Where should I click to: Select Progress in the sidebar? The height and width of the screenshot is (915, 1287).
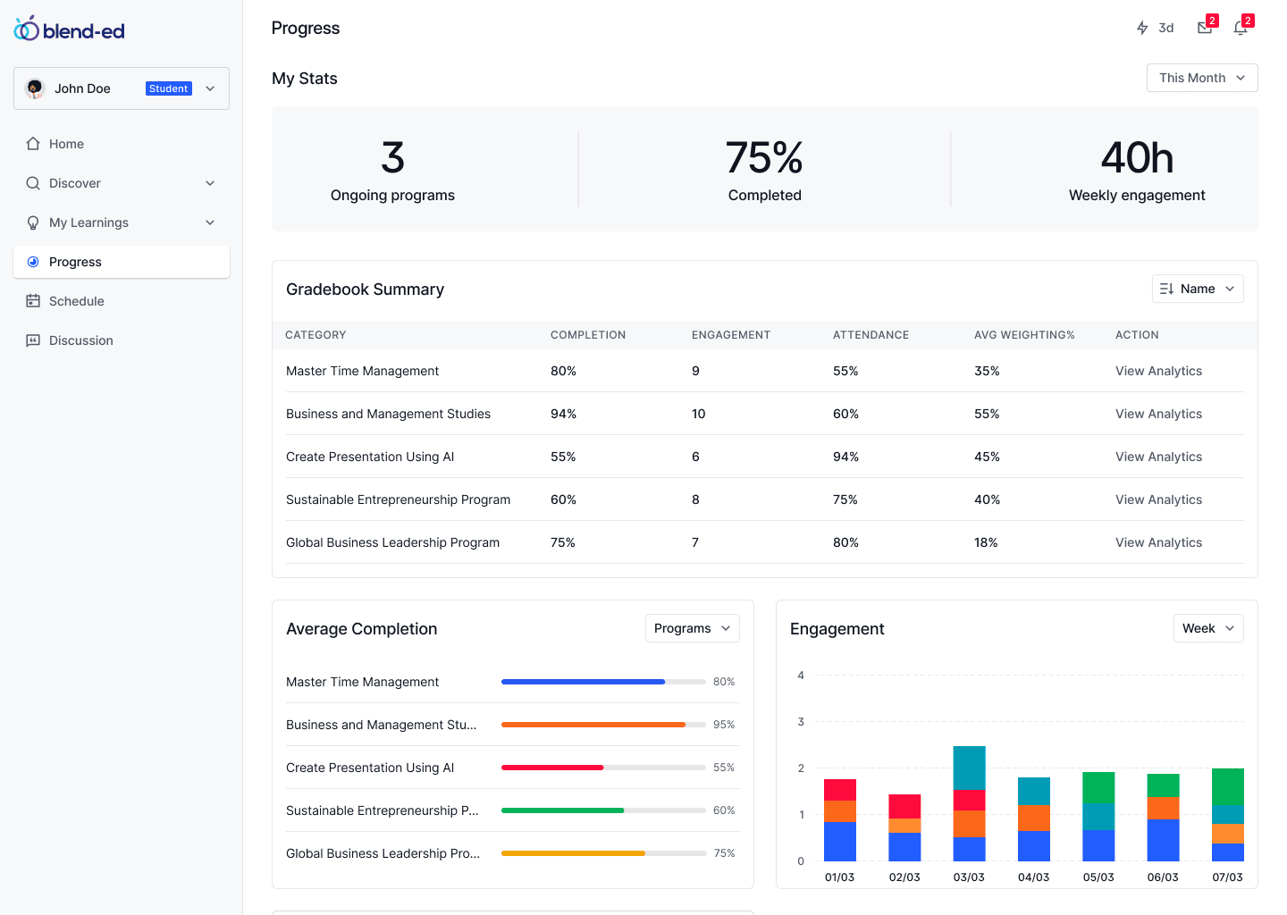(76, 262)
